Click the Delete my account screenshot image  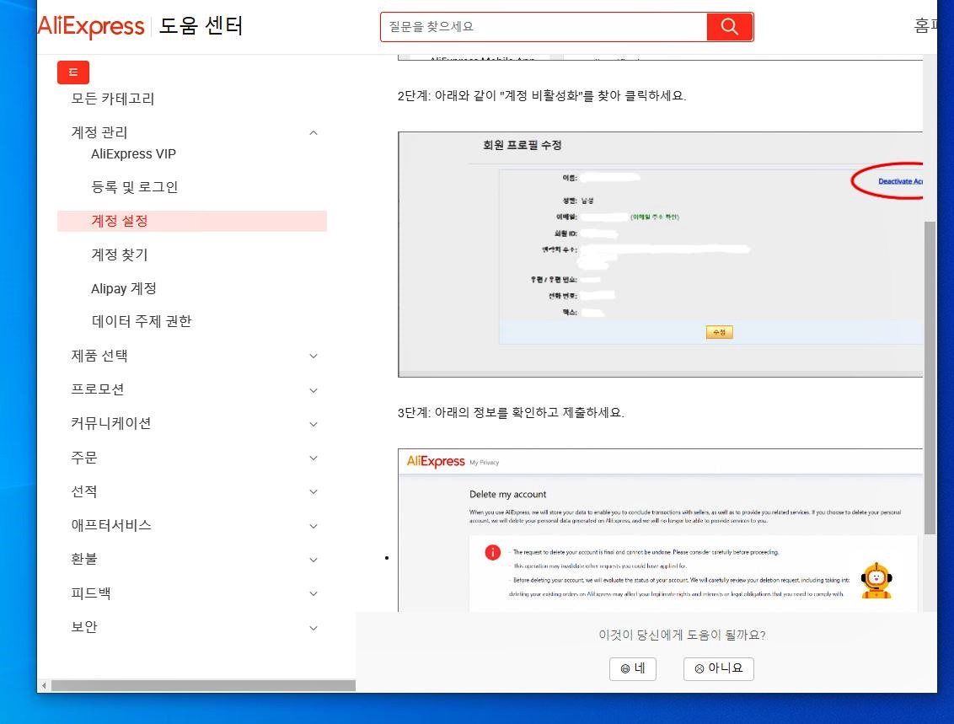point(660,530)
